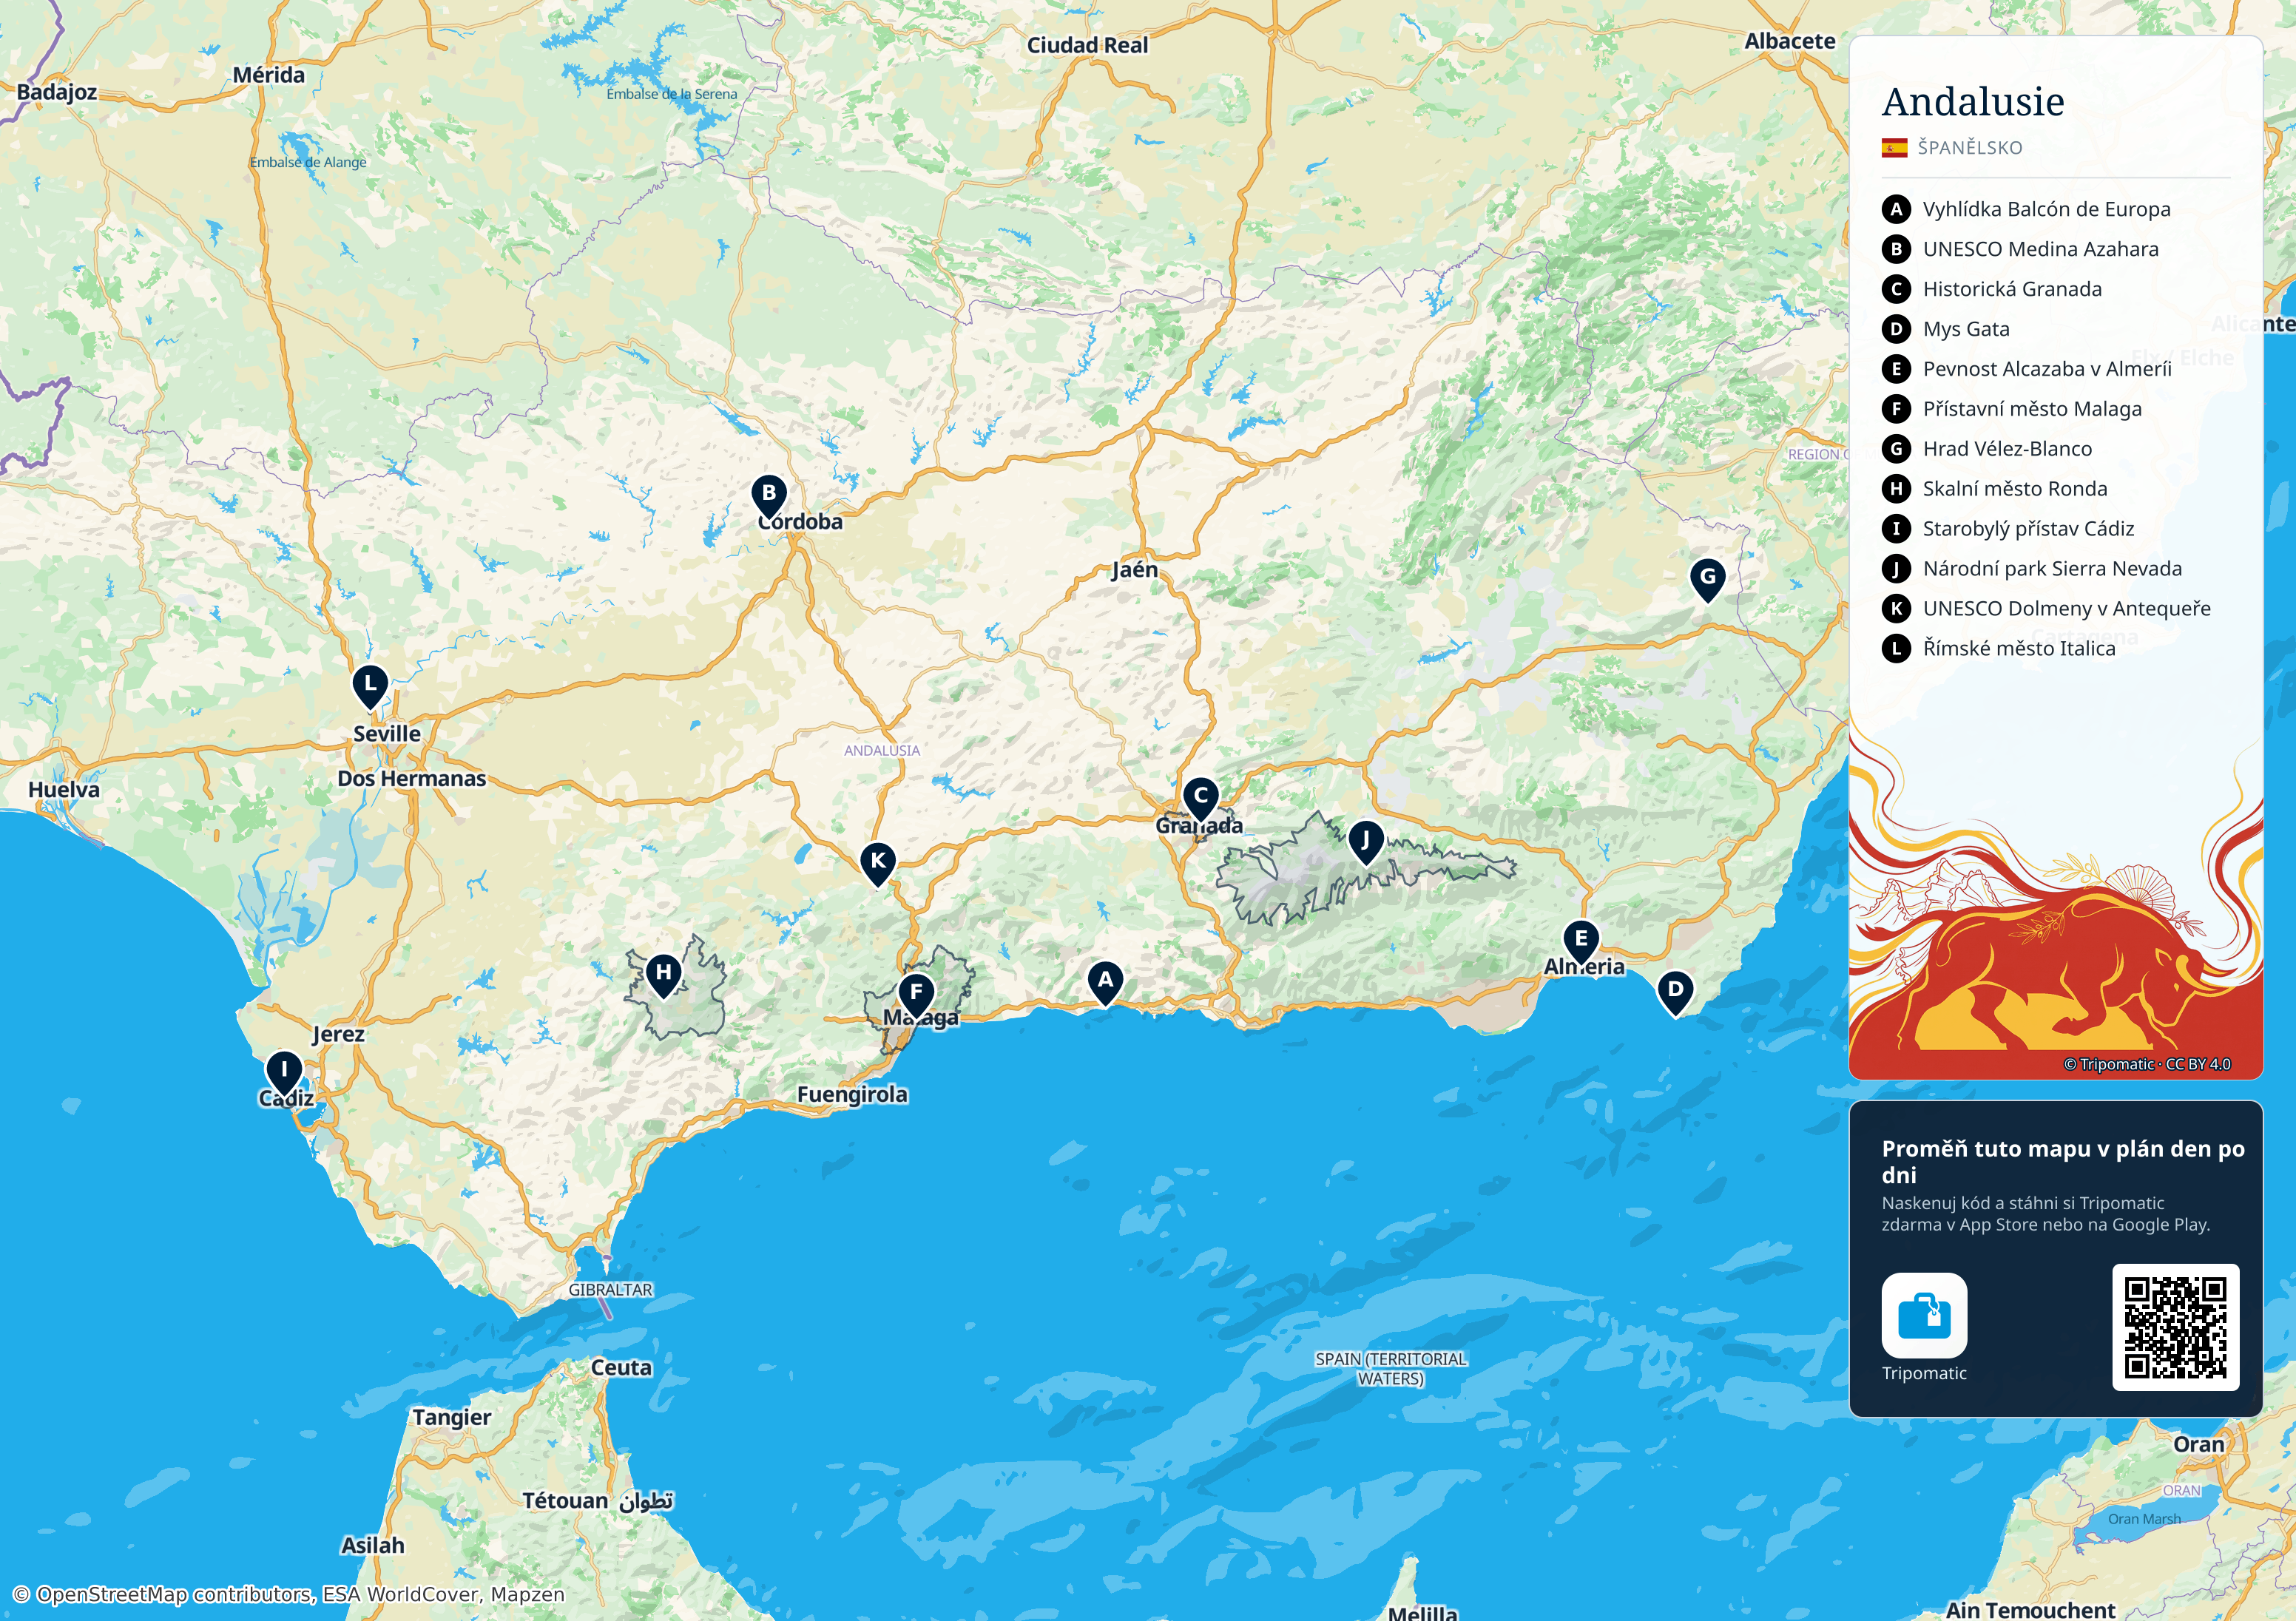Click 'Proměň tuto mapu v plán' heading
The image size is (2296, 1621).
click(x=2063, y=1161)
